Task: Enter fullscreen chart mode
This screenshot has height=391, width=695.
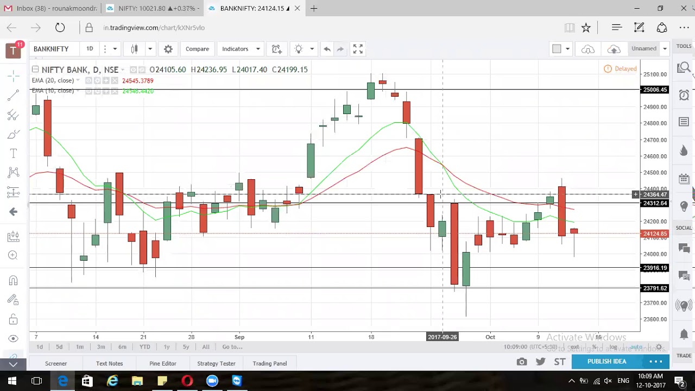Action: click(358, 49)
